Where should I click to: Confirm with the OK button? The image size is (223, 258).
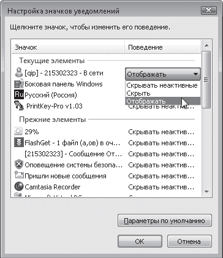(140, 241)
